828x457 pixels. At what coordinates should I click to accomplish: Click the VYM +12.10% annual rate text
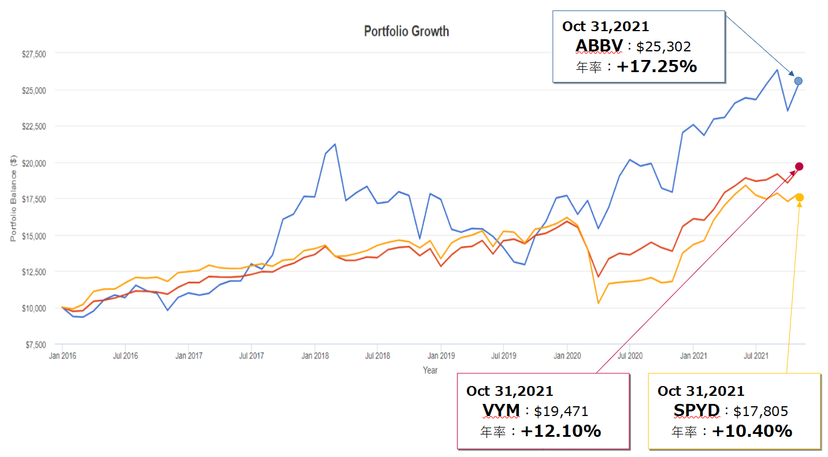click(x=560, y=430)
